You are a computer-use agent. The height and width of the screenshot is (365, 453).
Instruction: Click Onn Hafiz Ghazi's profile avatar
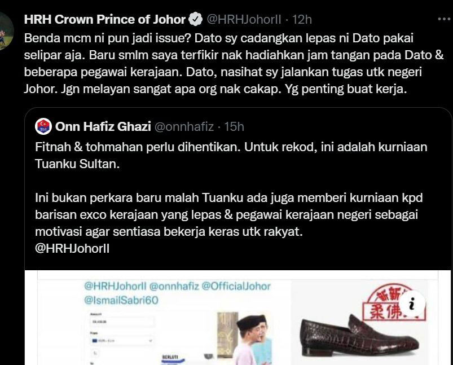point(43,126)
